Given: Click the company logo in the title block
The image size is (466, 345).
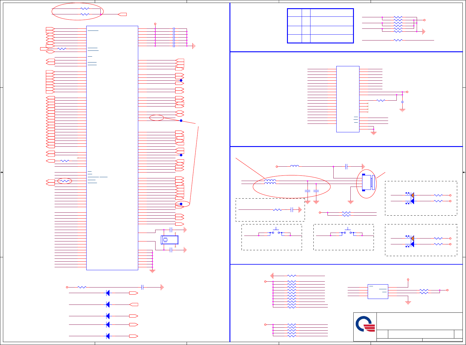Looking at the screenshot, I should pyautogui.click(x=365, y=324).
